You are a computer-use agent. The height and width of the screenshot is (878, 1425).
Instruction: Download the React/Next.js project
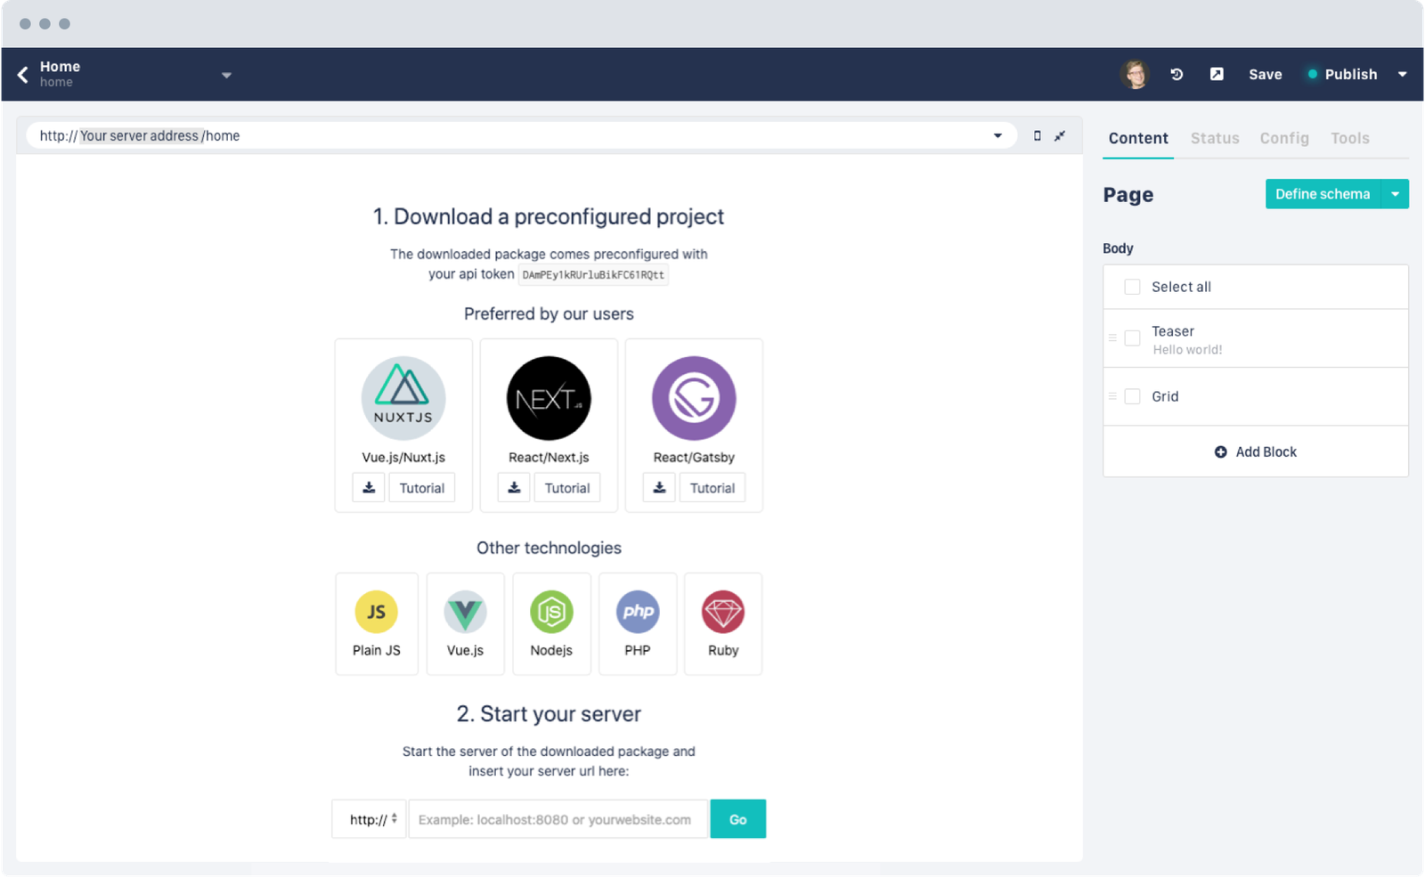pos(514,488)
